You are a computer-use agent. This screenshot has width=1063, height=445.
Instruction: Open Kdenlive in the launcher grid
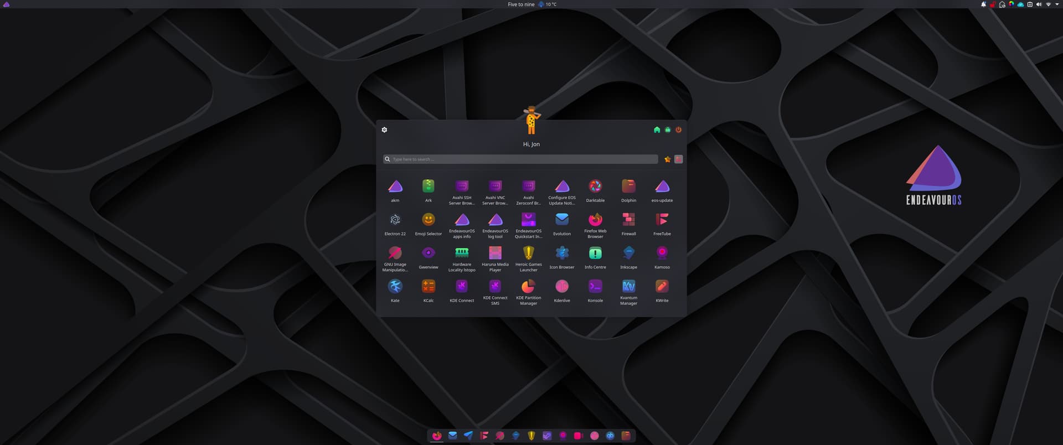[562, 292]
